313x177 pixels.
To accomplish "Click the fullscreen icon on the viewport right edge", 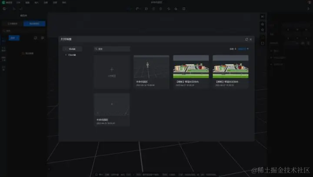I will tap(263, 43).
